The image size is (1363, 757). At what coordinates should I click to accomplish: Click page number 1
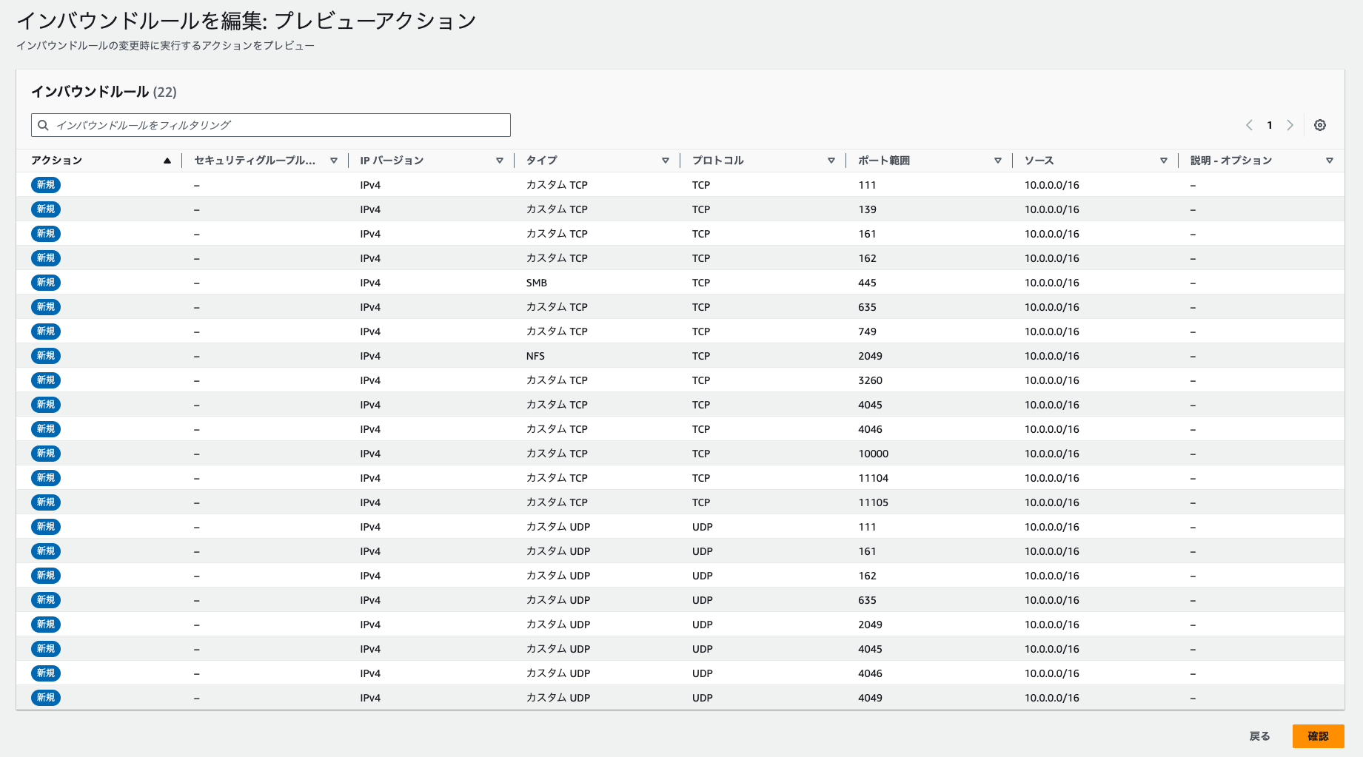[x=1270, y=125]
